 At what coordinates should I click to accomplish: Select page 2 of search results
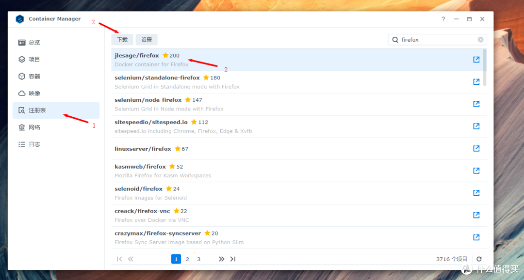[x=187, y=259]
